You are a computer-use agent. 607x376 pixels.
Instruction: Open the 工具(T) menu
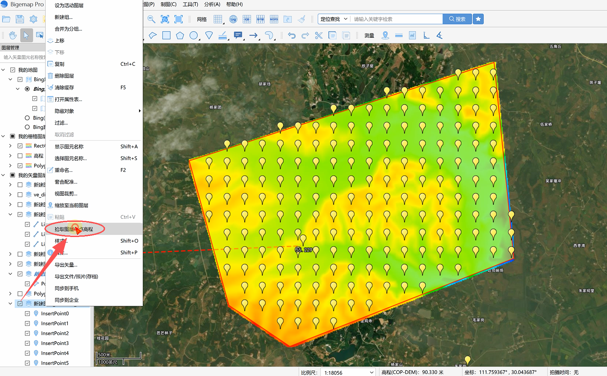[190, 4]
